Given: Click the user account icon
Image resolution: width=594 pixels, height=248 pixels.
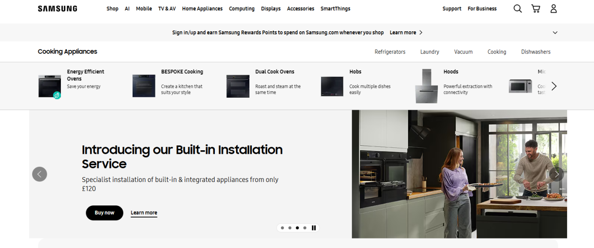Looking at the screenshot, I should pyautogui.click(x=554, y=9).
